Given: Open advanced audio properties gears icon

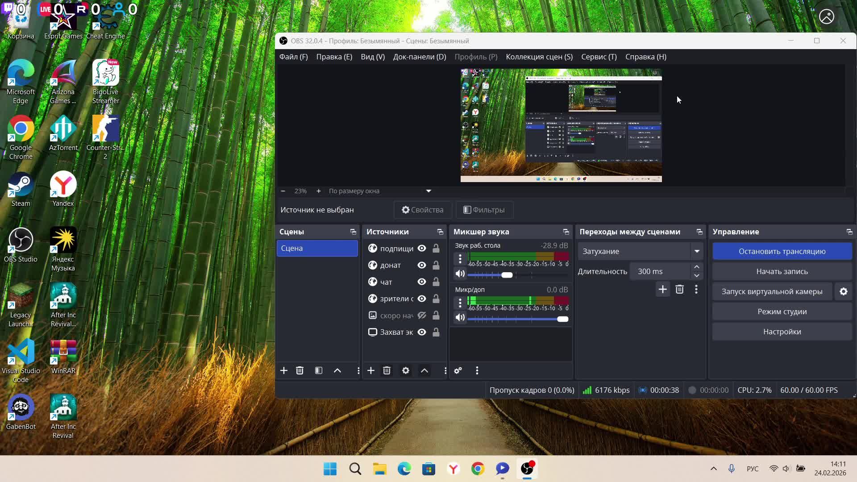Looking at the screenshot, I should pyautogui.click(x=458, y=370).
